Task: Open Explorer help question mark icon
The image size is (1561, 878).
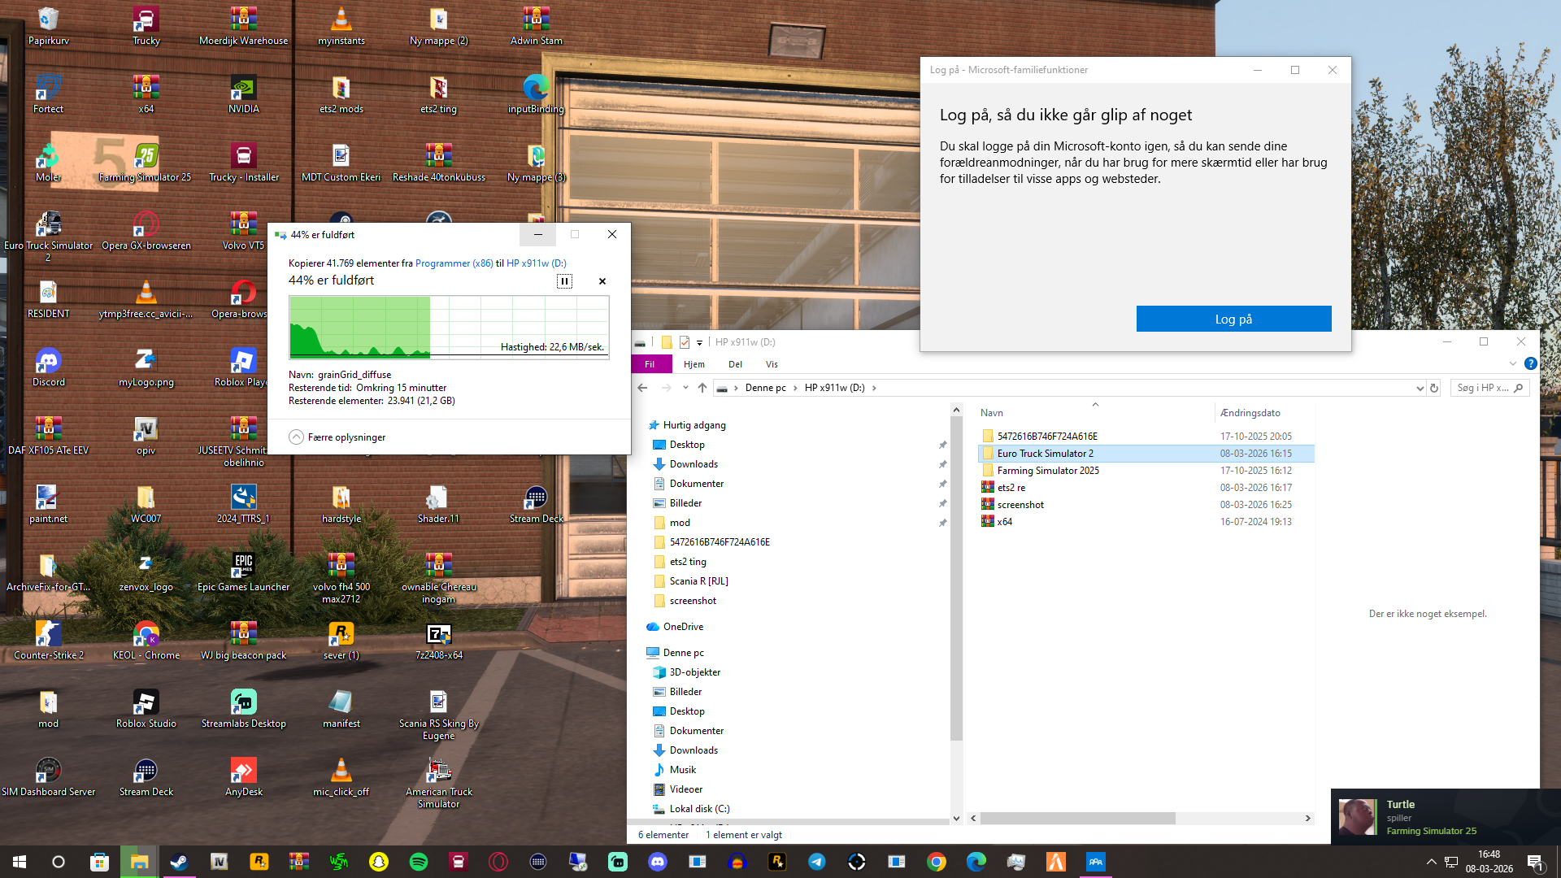Action: (1530, 363)
